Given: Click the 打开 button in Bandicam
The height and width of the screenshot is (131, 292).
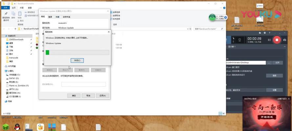Looking at the screenshot, I should coord(278,63).
